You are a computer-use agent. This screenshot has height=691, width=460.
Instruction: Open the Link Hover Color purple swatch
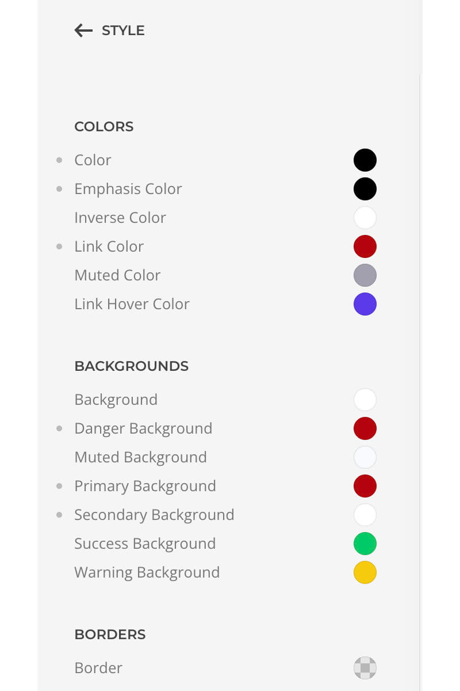tap(365, 304)
